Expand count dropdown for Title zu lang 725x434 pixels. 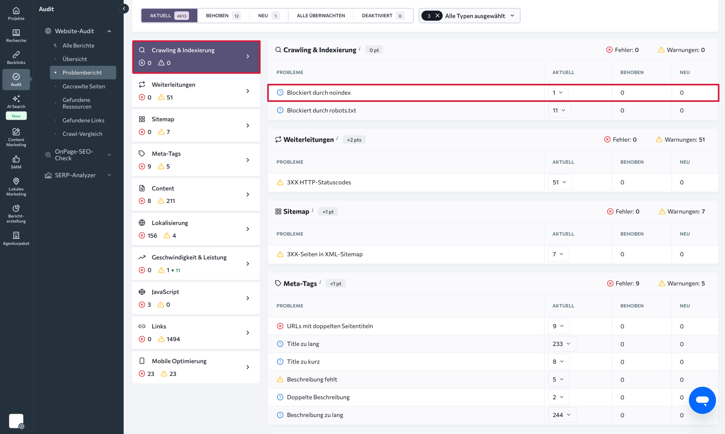(x=562, y=344)
